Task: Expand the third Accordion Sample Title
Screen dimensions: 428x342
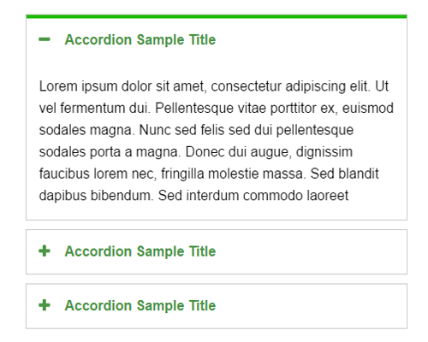Action: [140, 305]
